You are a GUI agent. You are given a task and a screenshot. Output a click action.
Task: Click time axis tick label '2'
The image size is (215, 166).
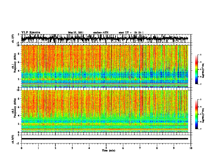click(55, 148)
